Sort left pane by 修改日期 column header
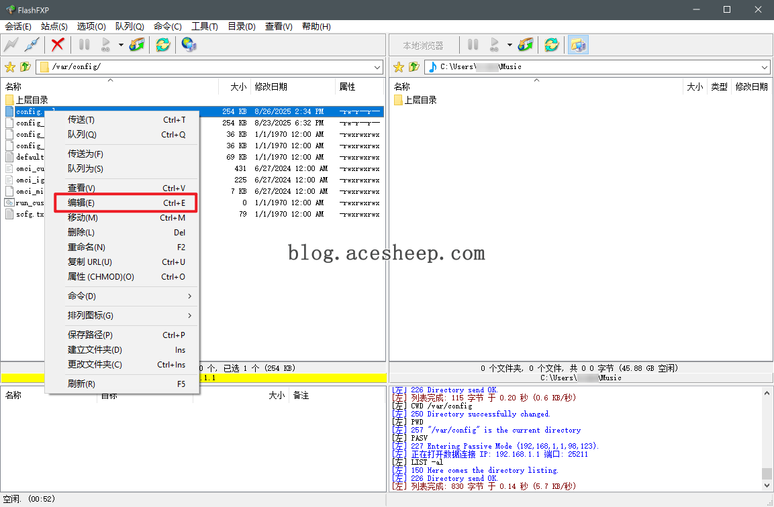 click(x=293, y=87)
